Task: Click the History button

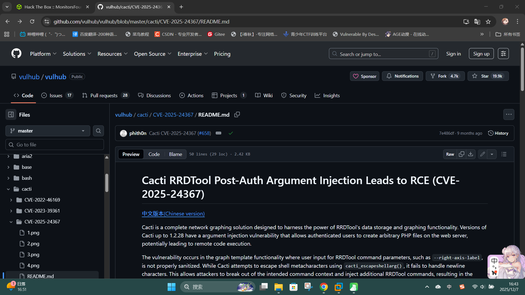Action: (498, 133)
